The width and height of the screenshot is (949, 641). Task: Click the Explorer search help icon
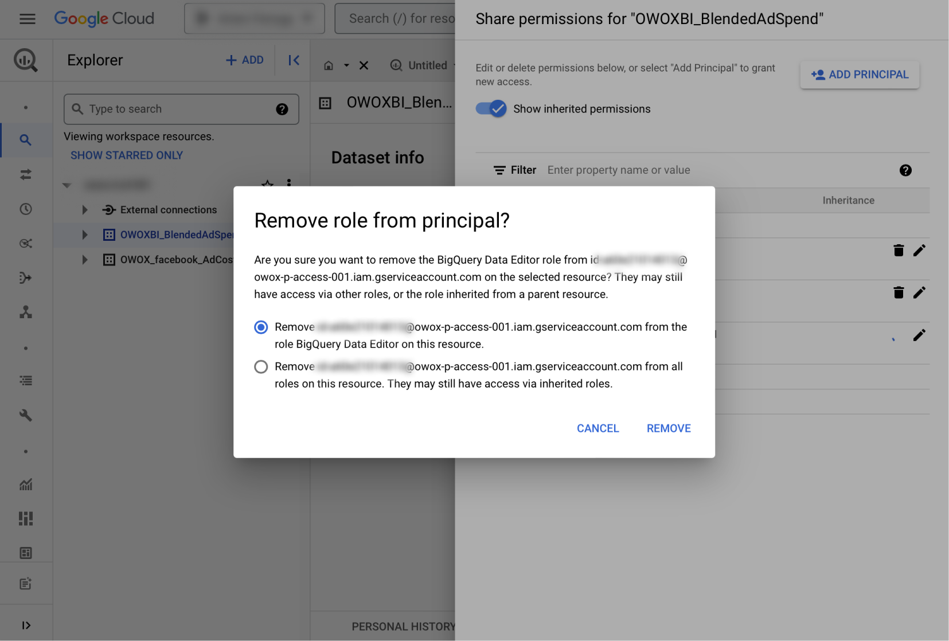click(x=282, y=109)
